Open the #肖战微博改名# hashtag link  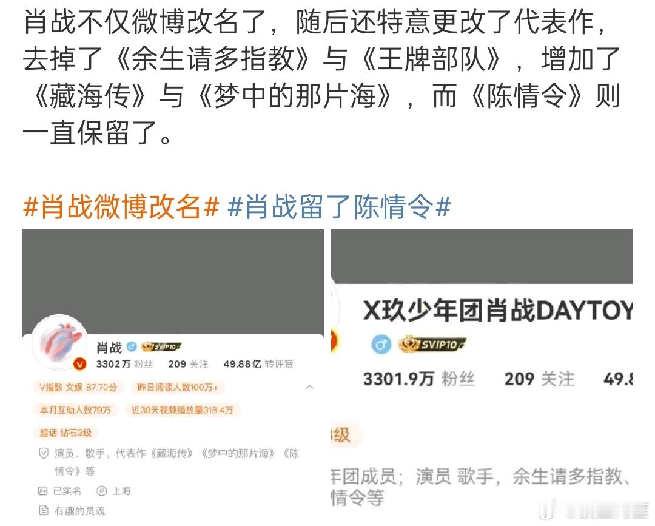coord(121,207)
